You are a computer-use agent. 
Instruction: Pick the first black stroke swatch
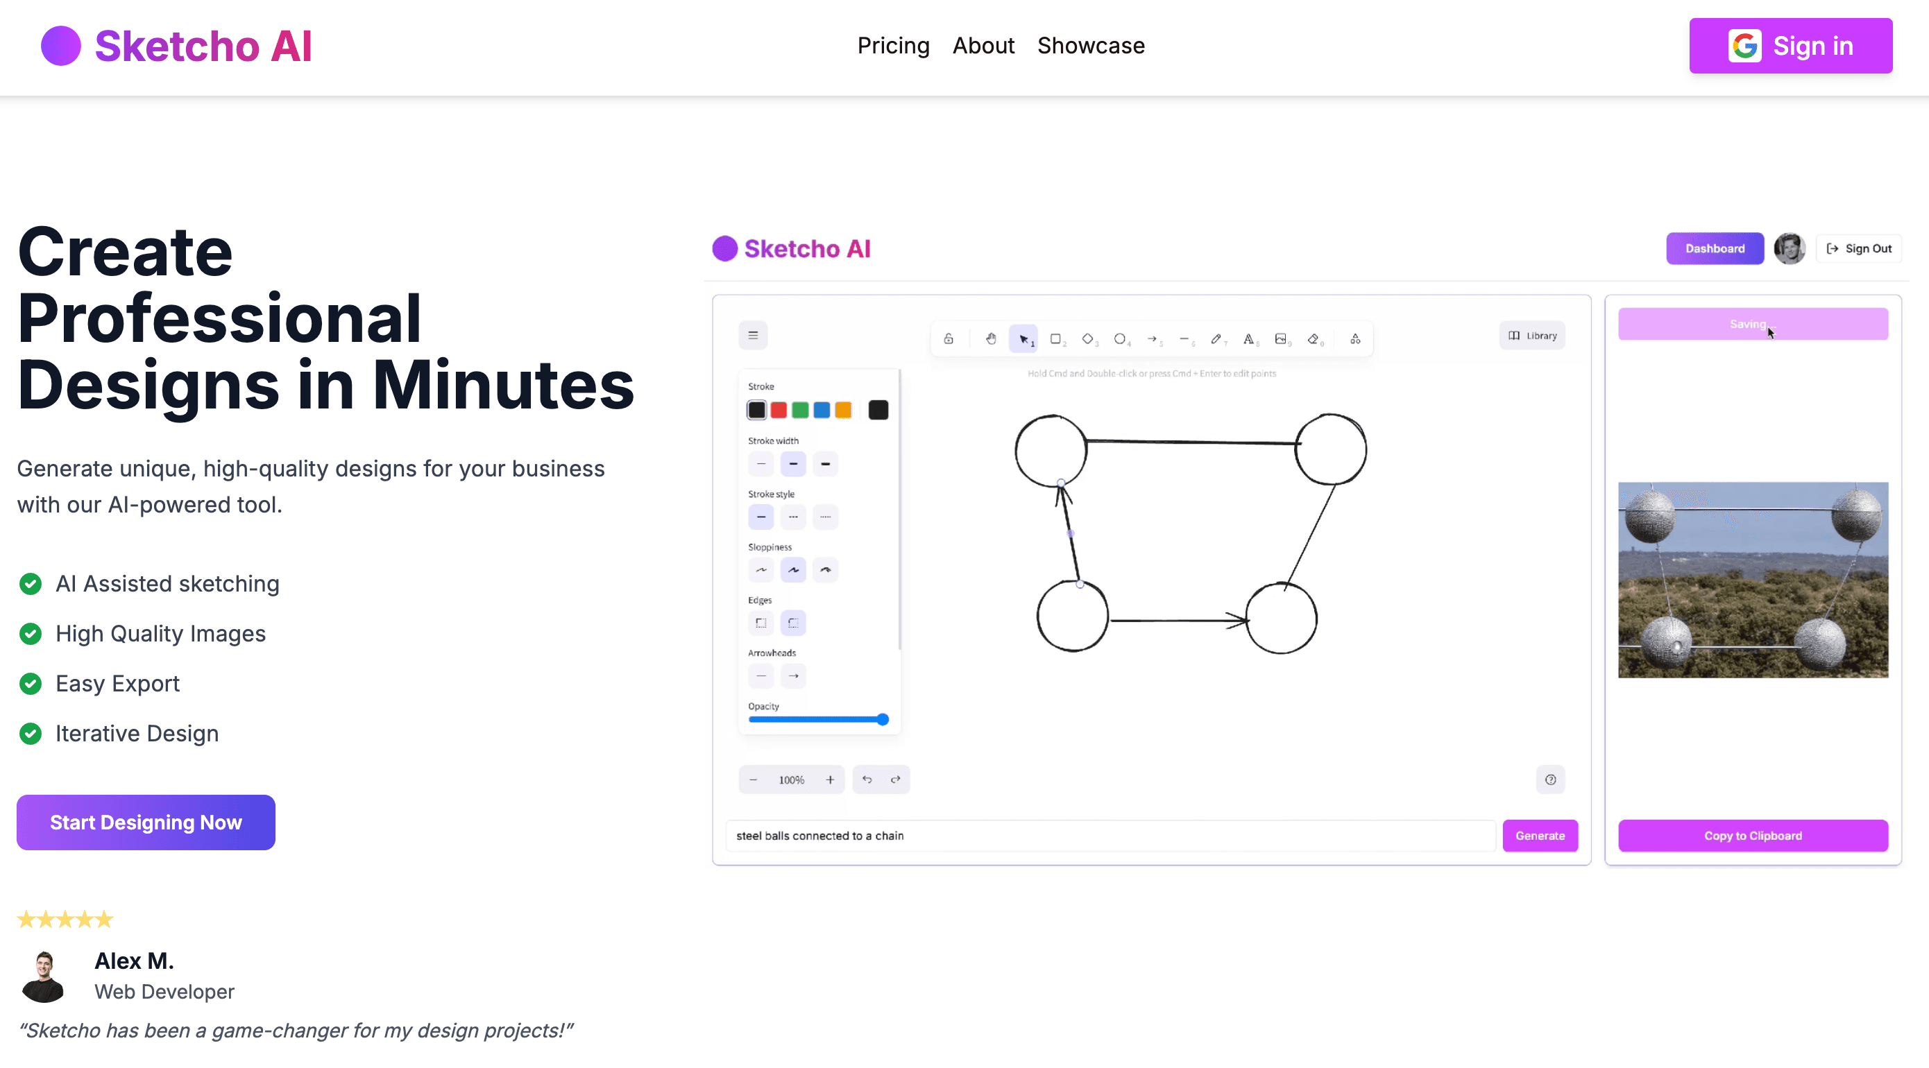pos(757,410)
